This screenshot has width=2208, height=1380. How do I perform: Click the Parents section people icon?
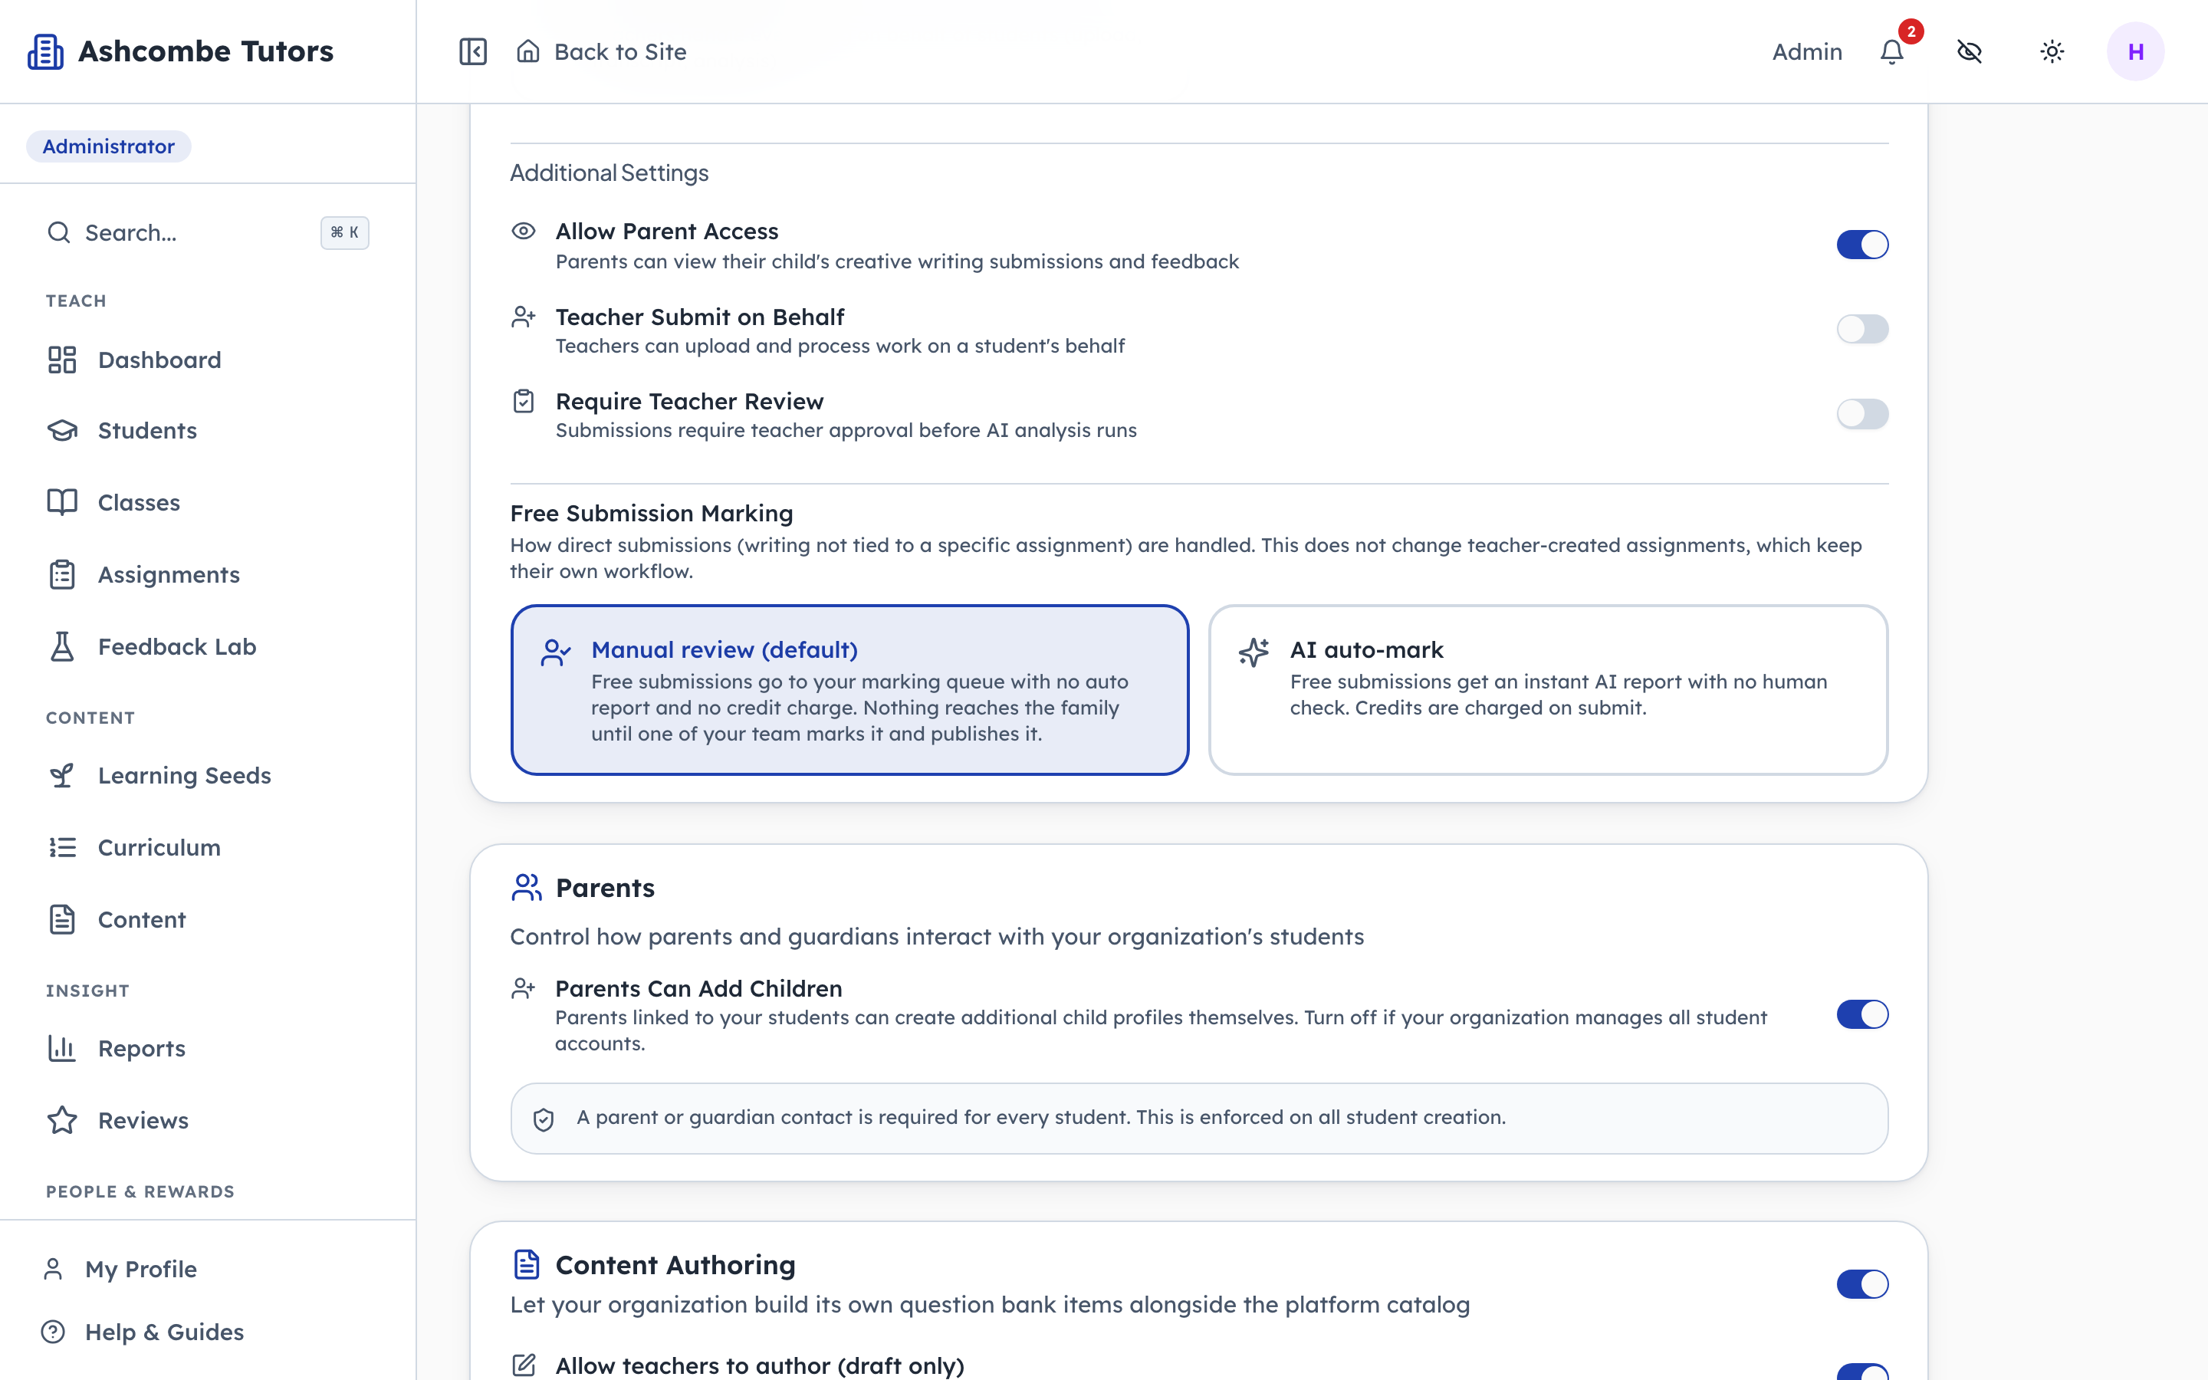click(527, 888)
